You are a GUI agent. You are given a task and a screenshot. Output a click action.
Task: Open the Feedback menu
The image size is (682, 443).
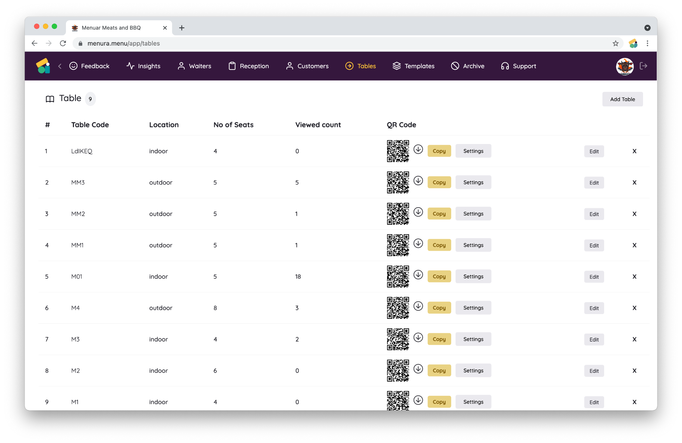89,66
